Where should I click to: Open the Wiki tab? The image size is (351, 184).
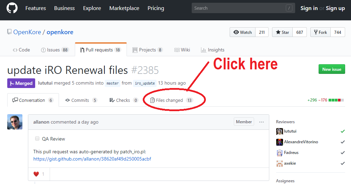pyautogui.click(x=182, y=50)
